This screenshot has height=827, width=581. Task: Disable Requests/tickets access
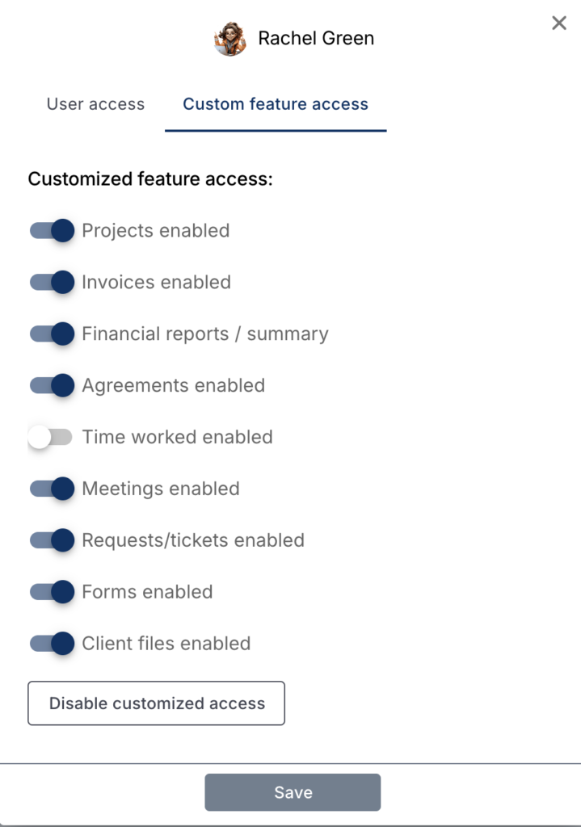pyautogui.click(x=52, y=540)
